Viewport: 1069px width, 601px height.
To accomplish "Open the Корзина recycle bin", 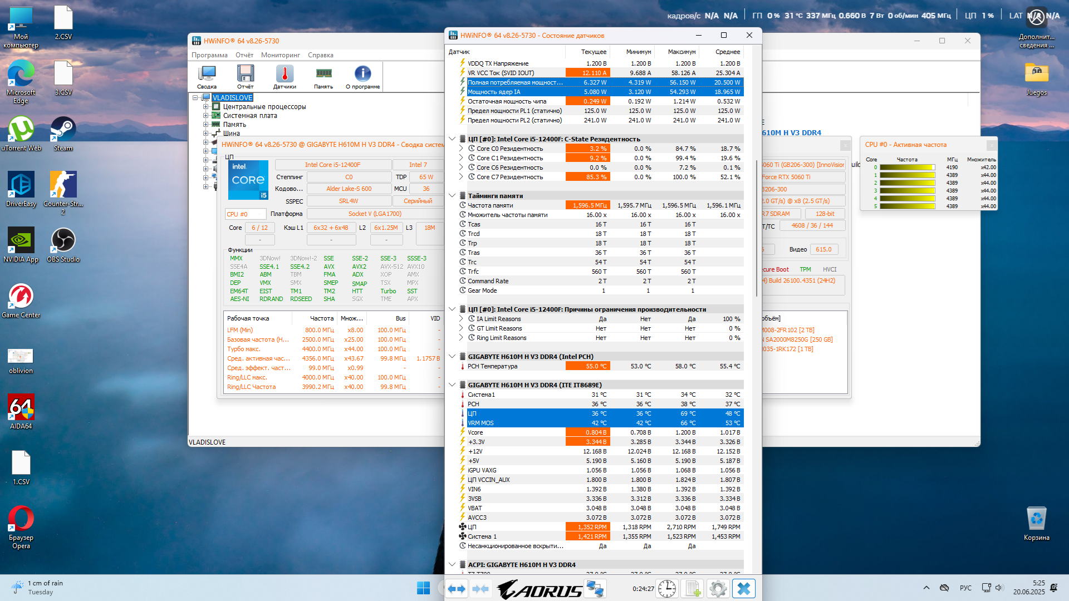I will coord(1036,524).
